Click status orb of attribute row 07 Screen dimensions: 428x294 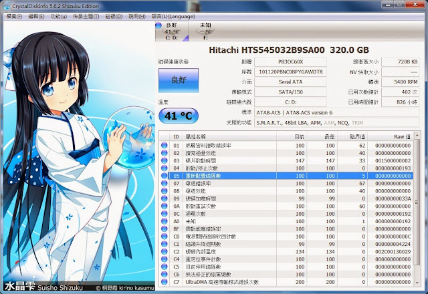(164, 183)
